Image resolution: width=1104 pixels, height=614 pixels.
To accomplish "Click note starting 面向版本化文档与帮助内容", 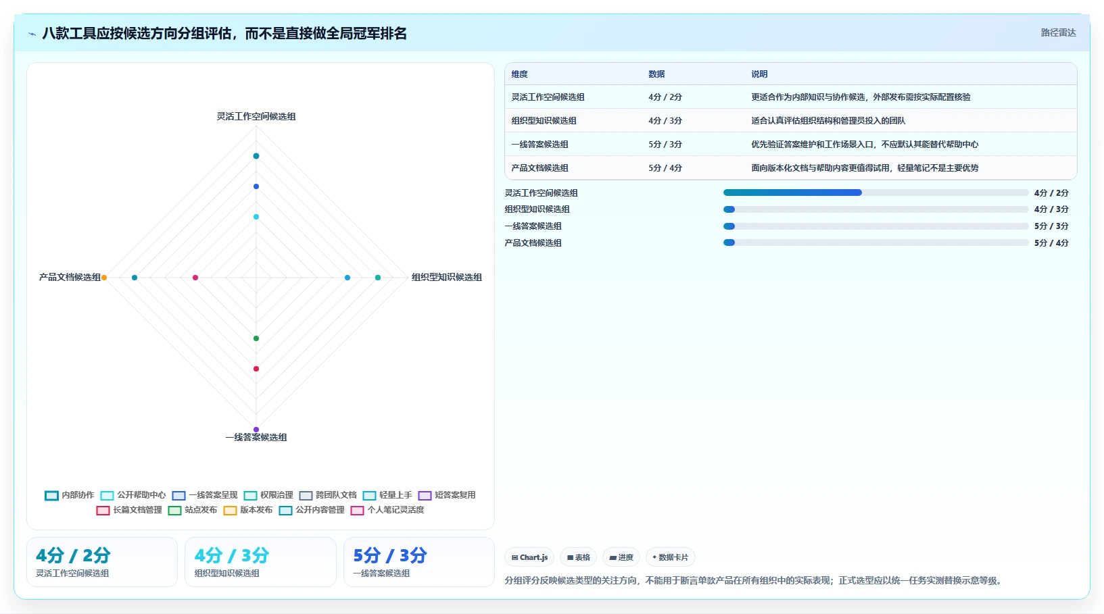I will 865,168.
